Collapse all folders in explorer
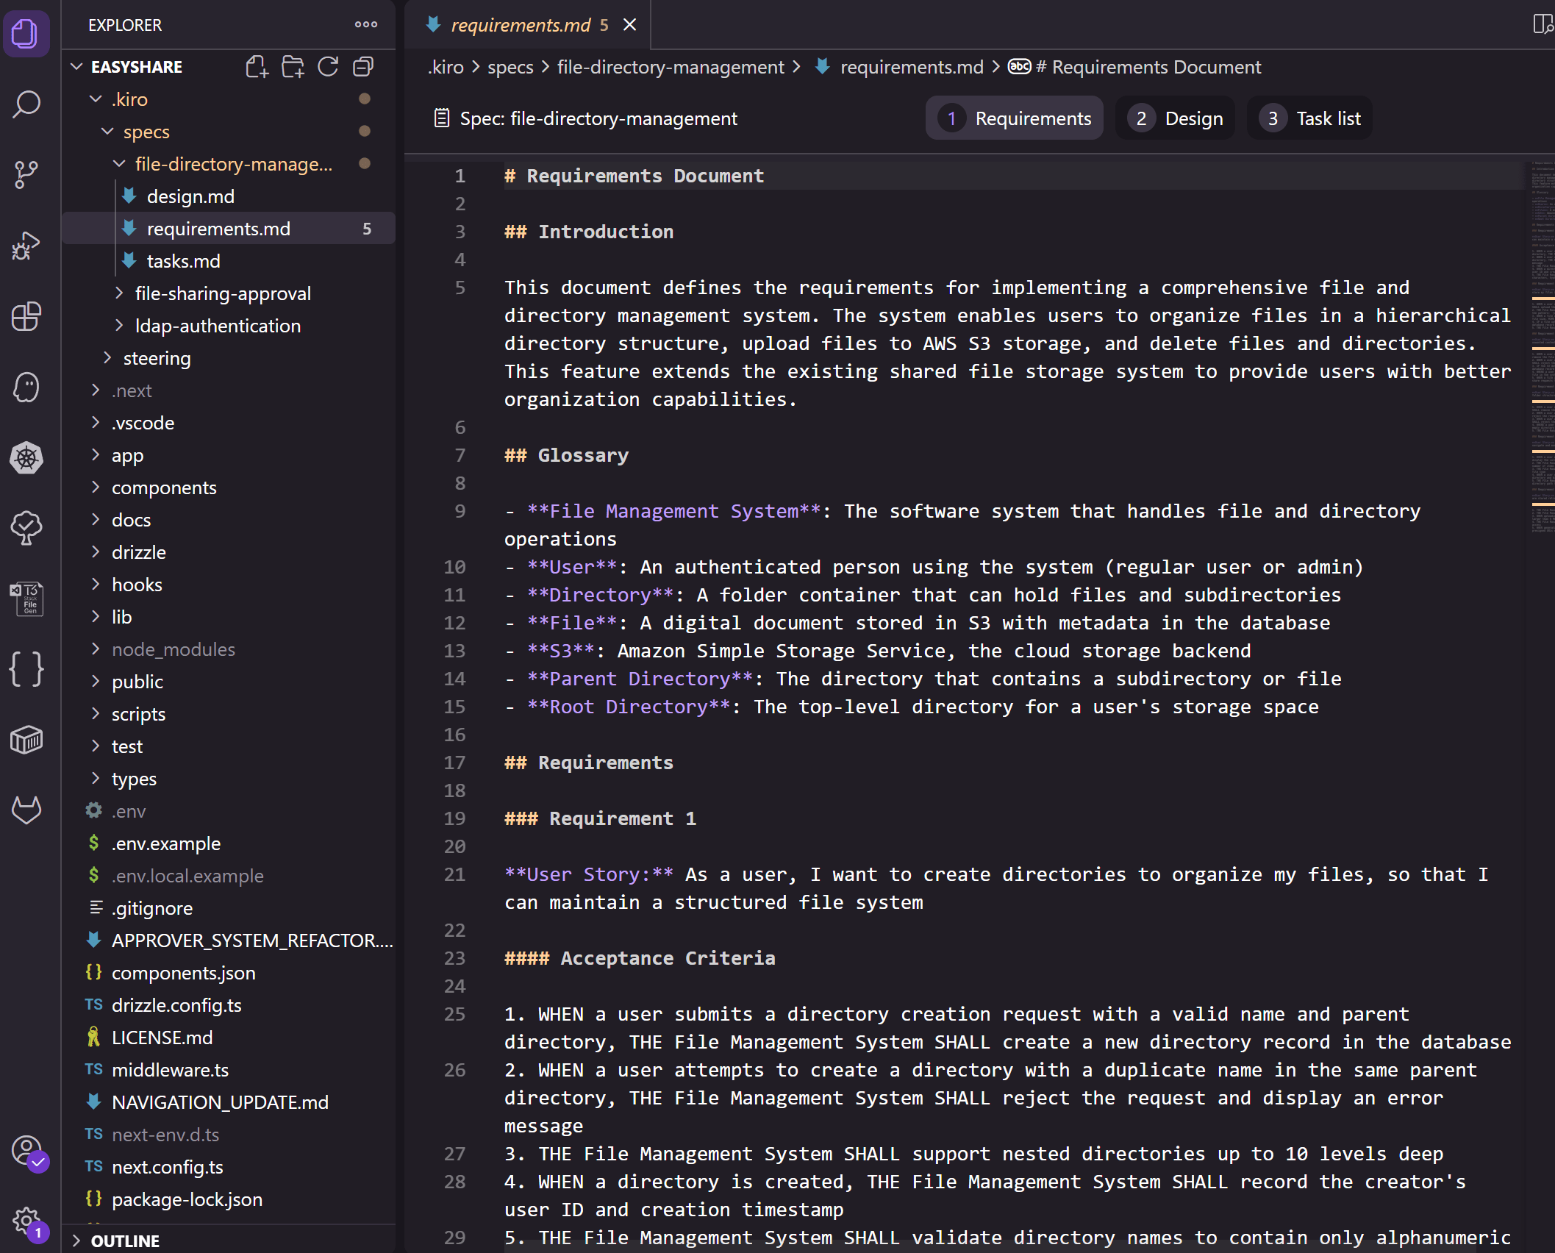The height and width of the screenshot is (1253, 1555). [363, 67]
